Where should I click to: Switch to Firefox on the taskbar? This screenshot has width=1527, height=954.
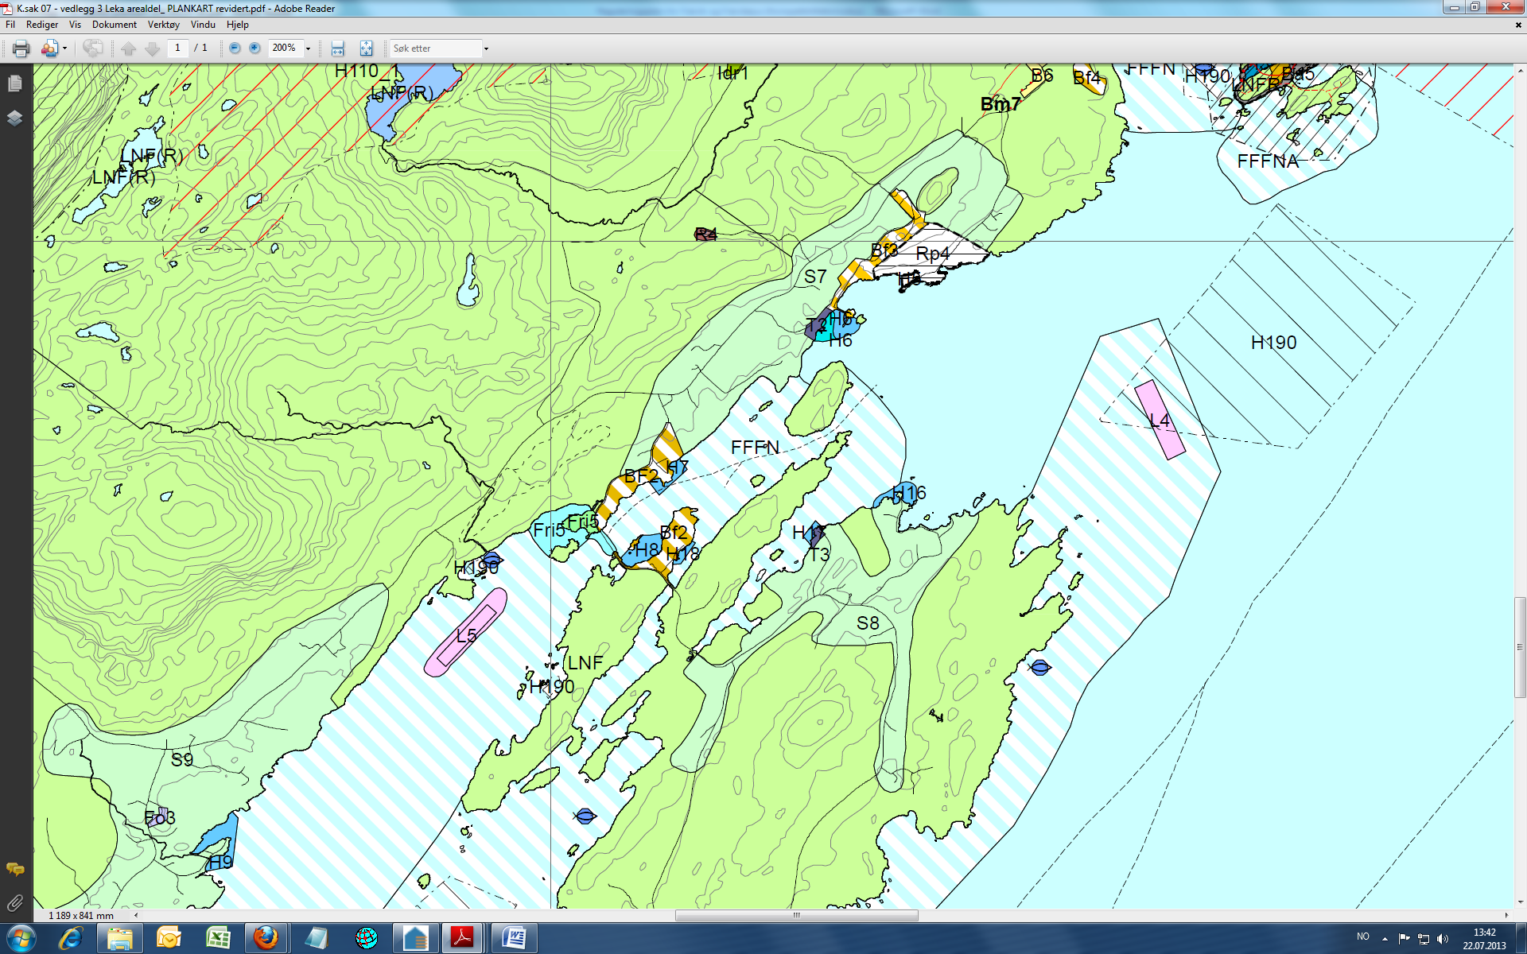coord(266,938)
